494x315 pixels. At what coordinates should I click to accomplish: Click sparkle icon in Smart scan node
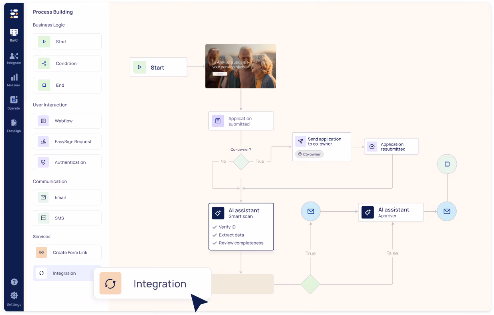click(218, 213)
